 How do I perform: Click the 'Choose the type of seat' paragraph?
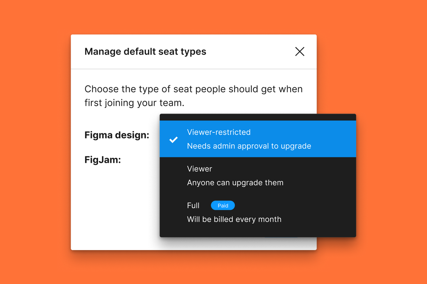point(193,96)
